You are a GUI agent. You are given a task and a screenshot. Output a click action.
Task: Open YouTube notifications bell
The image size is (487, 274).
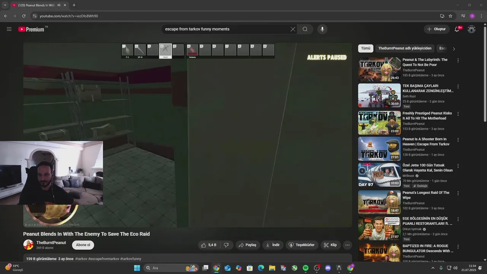[457, 29]
